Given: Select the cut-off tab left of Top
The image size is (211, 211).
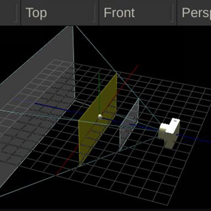Looking at the screenshot, I should tap(10, 13).
